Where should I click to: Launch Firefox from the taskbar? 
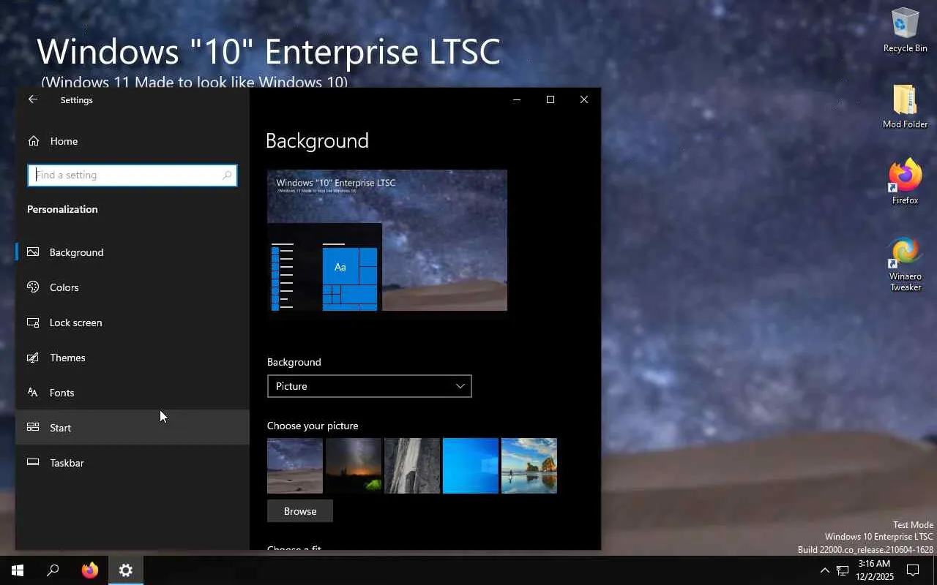90,570
